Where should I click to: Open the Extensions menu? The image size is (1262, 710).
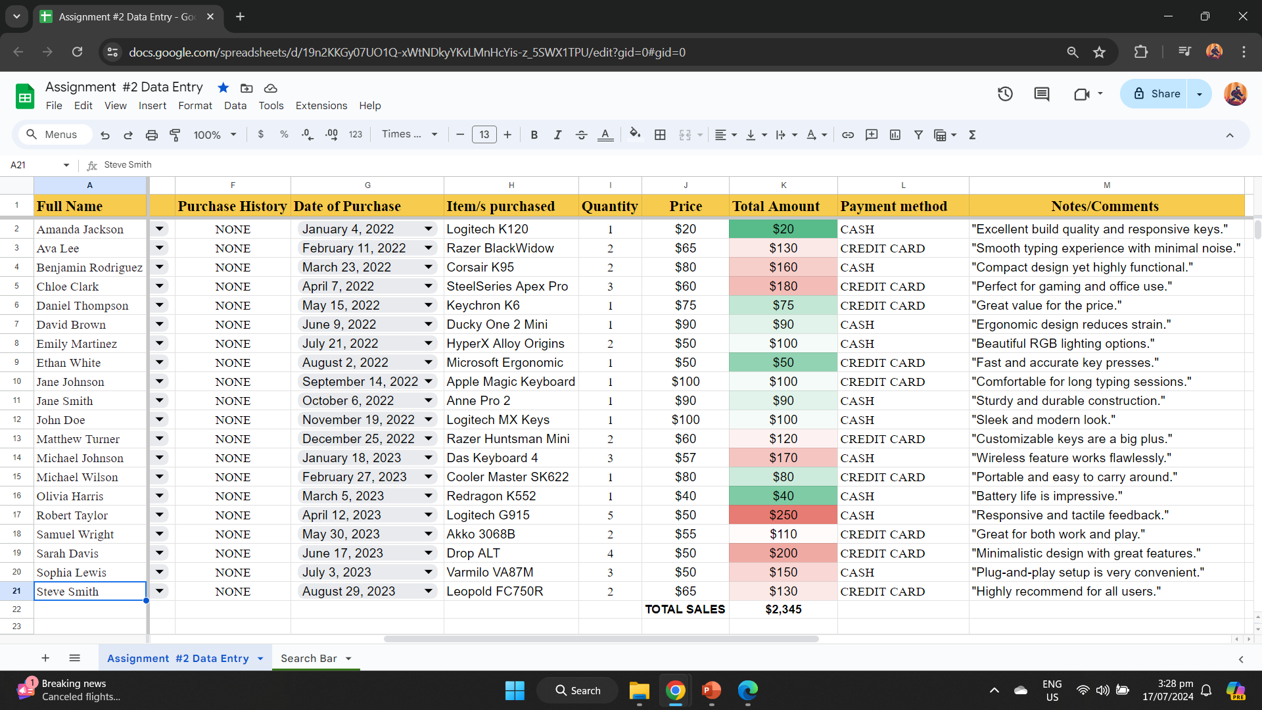(x=321, y=106)
